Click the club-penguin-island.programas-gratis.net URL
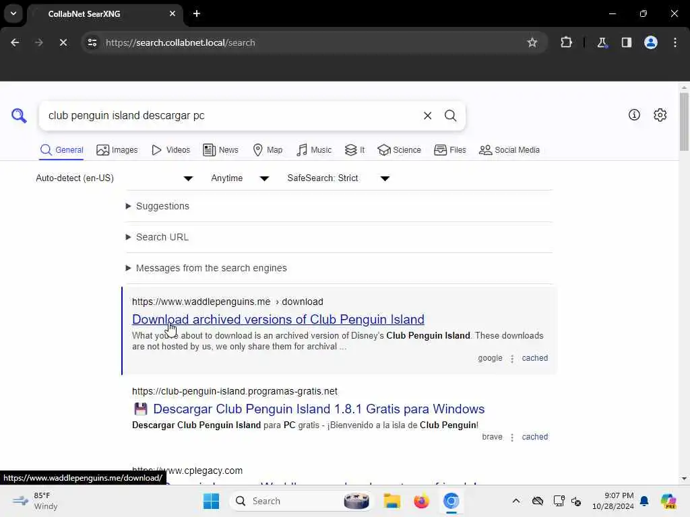 234,391
